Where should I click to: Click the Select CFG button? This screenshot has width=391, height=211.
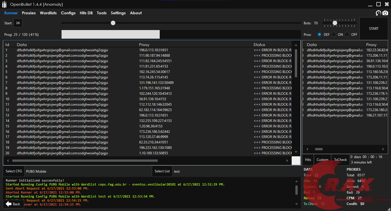(x=14, y=171)
